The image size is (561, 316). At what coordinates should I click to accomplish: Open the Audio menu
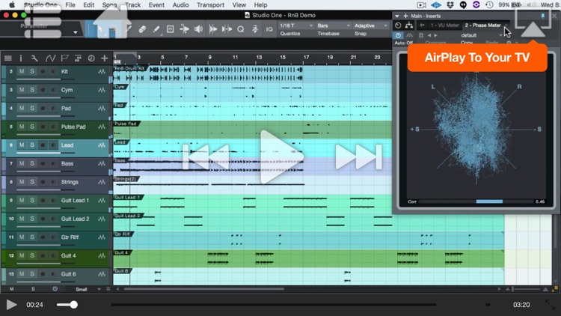[181, 5]
